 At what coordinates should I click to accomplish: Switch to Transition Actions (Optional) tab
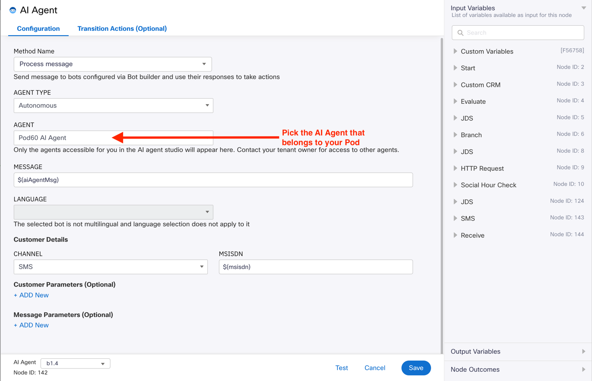click(122, 29)
